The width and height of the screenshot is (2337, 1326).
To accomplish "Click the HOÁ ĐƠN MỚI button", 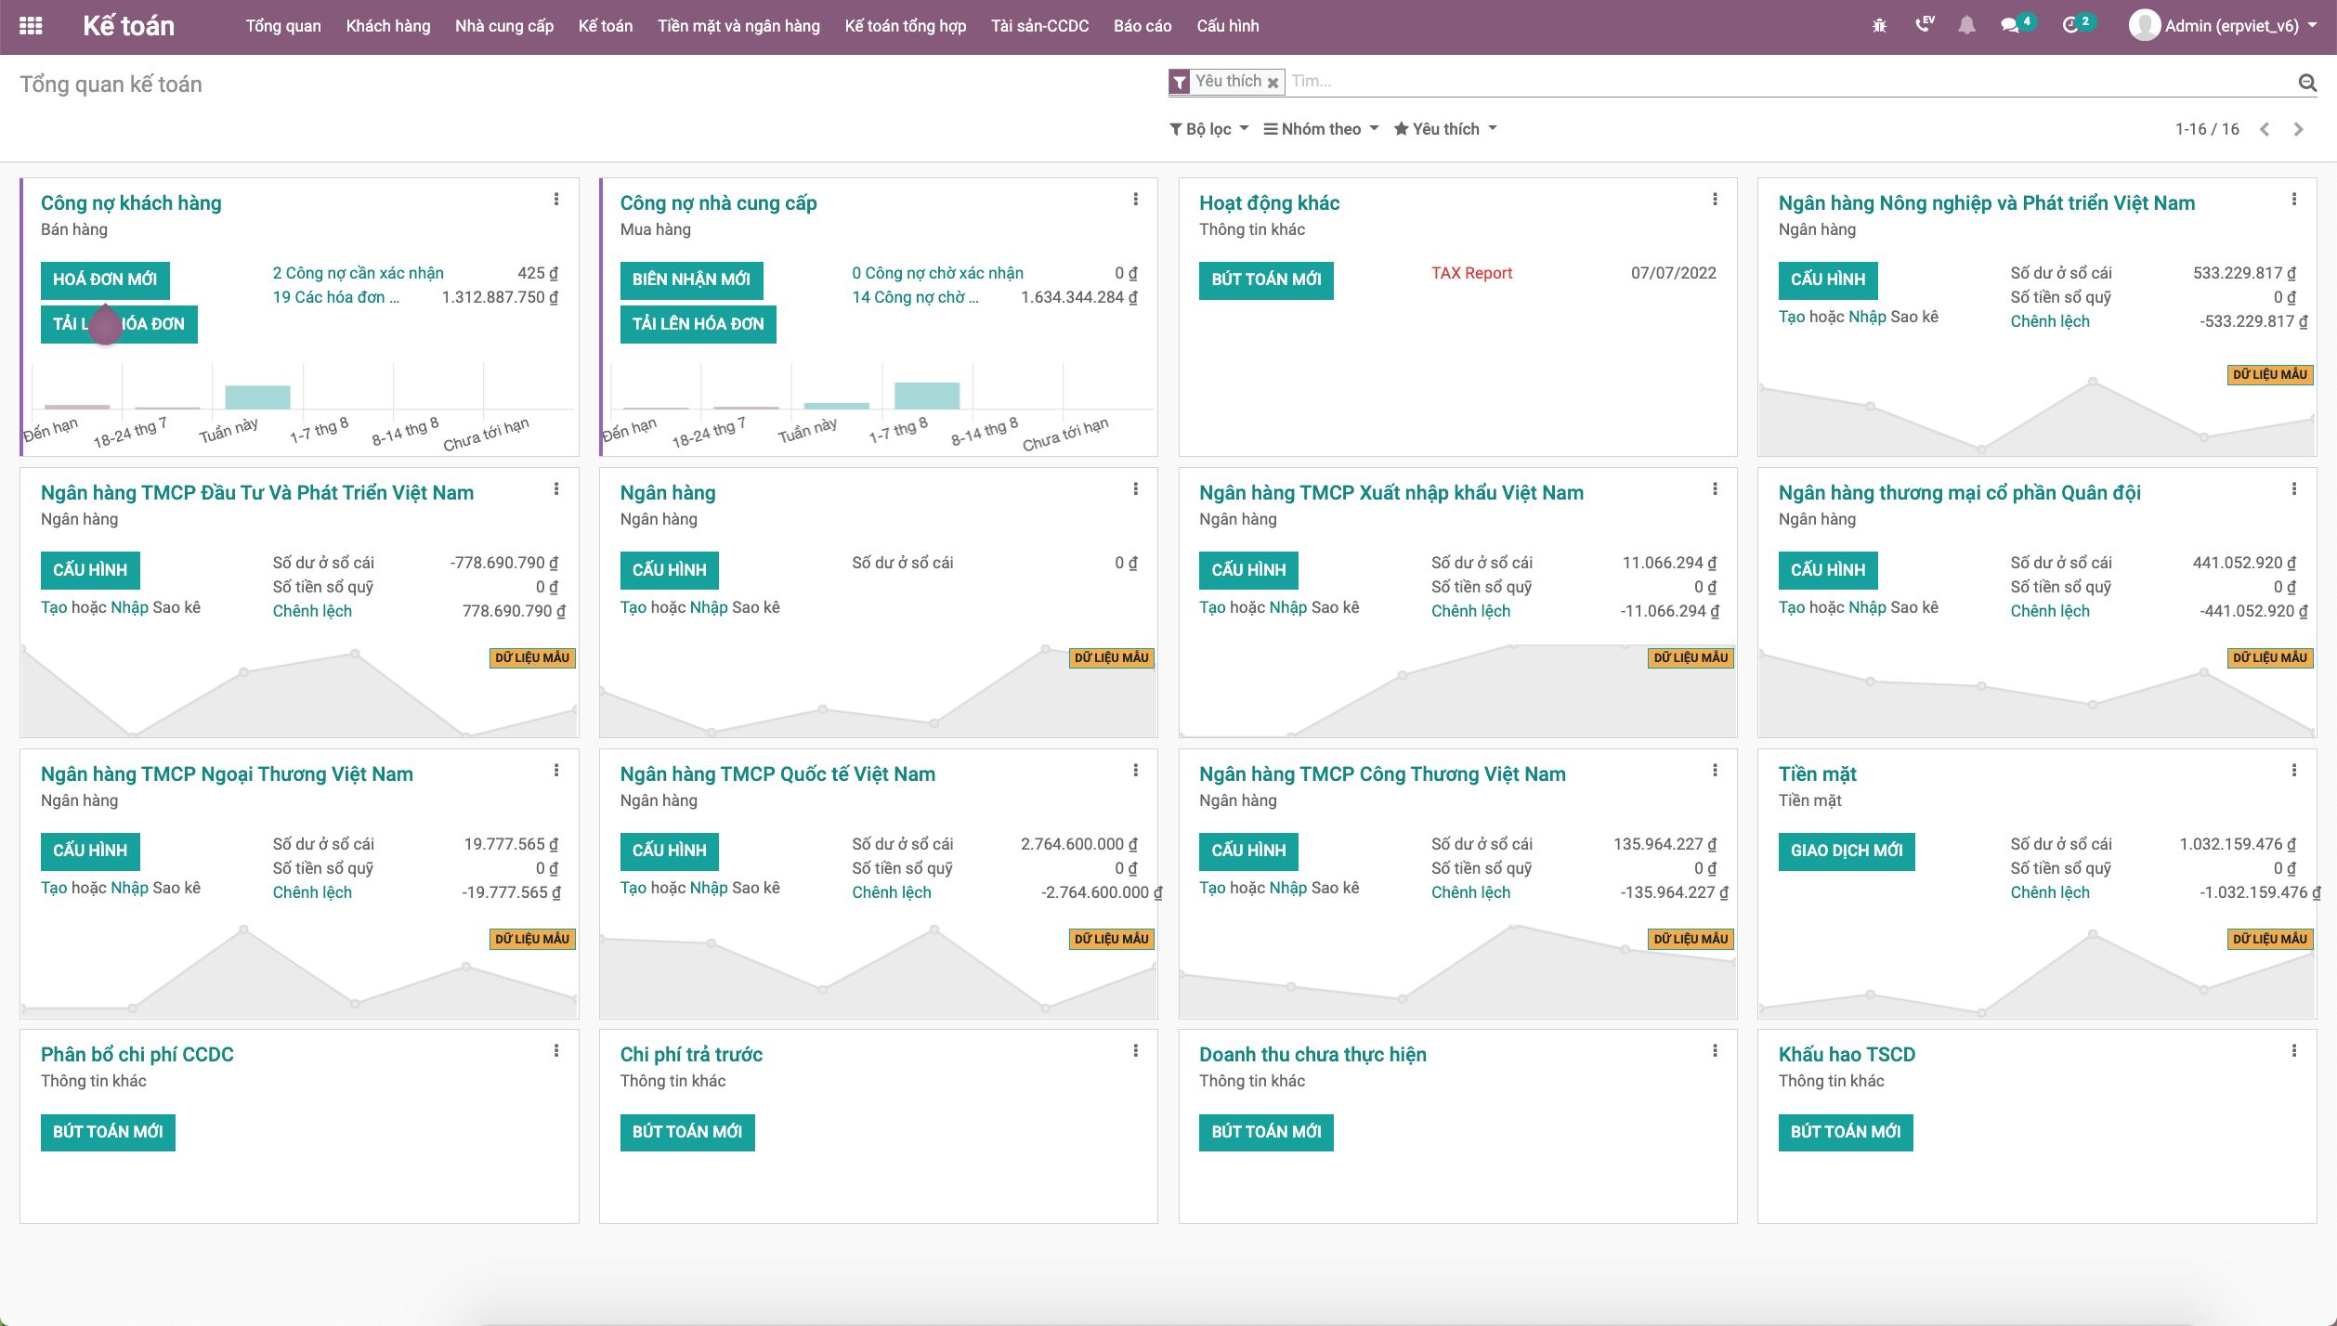I will (105, 279).
